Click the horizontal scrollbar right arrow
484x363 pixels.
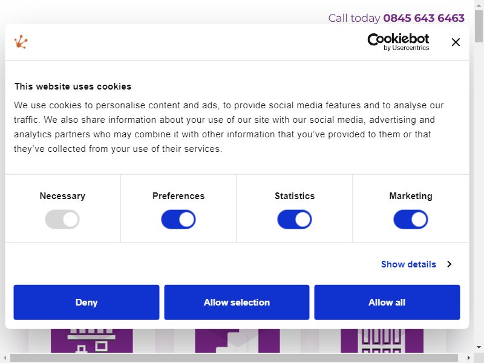[468, 358]
